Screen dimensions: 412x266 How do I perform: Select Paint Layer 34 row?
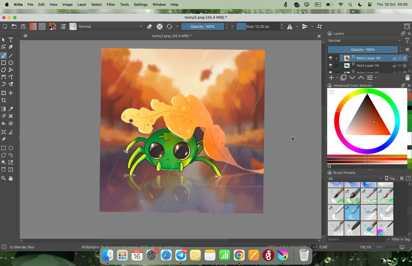(x=368, y=65)
